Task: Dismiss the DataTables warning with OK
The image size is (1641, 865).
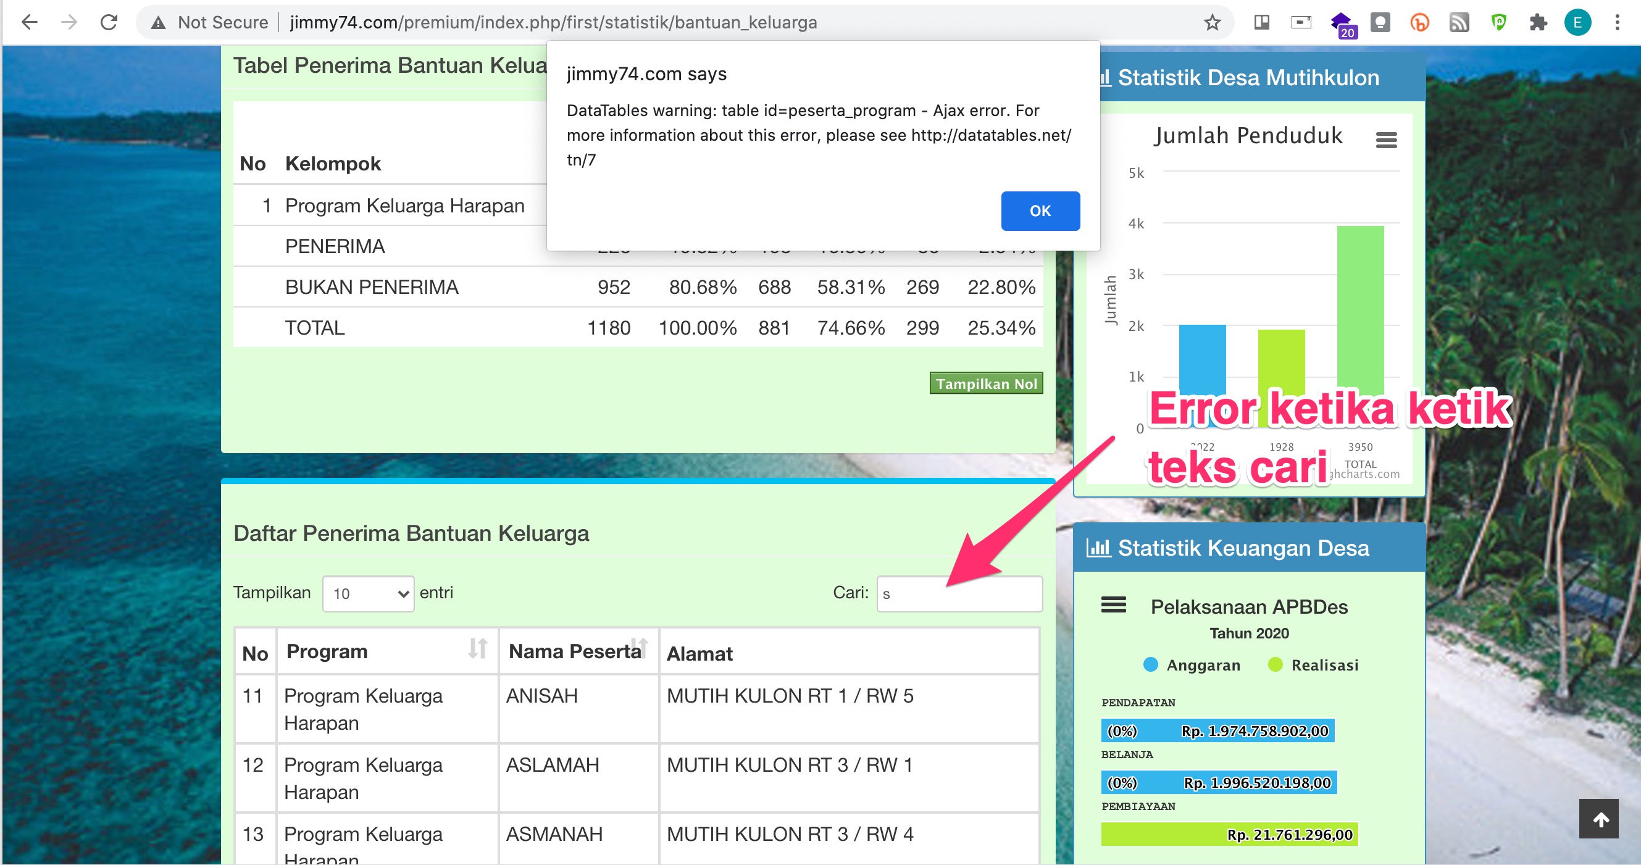Action: [x=1040, y=211]
